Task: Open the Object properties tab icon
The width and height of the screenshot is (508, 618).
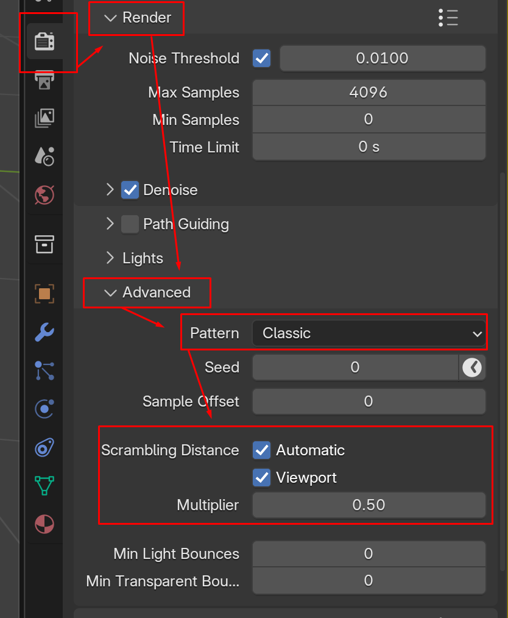Action: 44,294
